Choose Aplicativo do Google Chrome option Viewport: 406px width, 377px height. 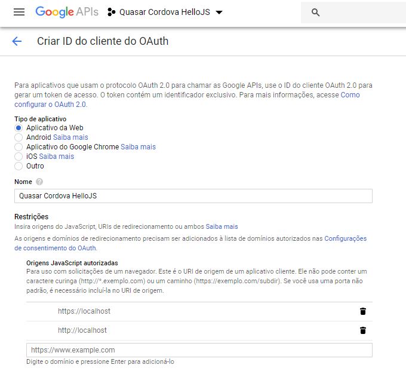click(19, 147)
